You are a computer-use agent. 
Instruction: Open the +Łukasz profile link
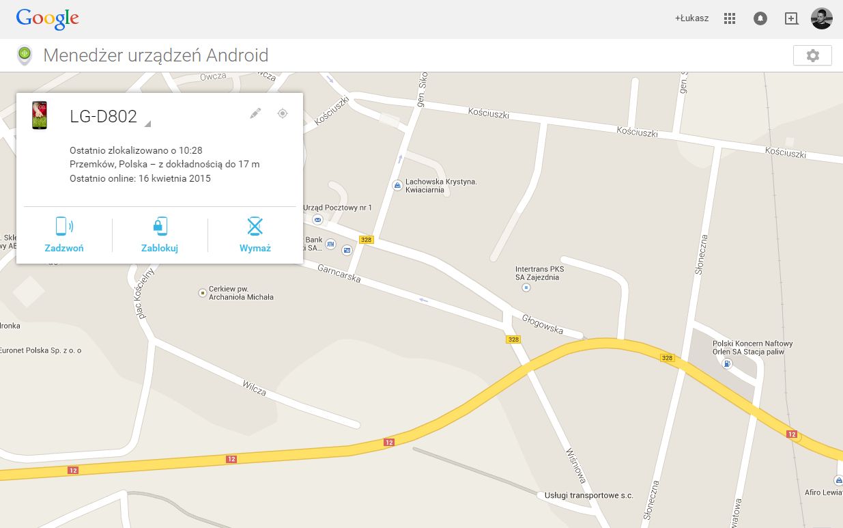(x=692, y=18)
